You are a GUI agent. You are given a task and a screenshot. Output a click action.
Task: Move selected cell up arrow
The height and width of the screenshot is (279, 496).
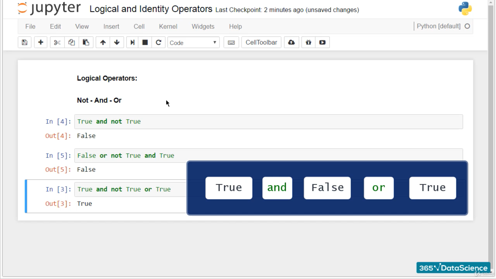point(103,42)
